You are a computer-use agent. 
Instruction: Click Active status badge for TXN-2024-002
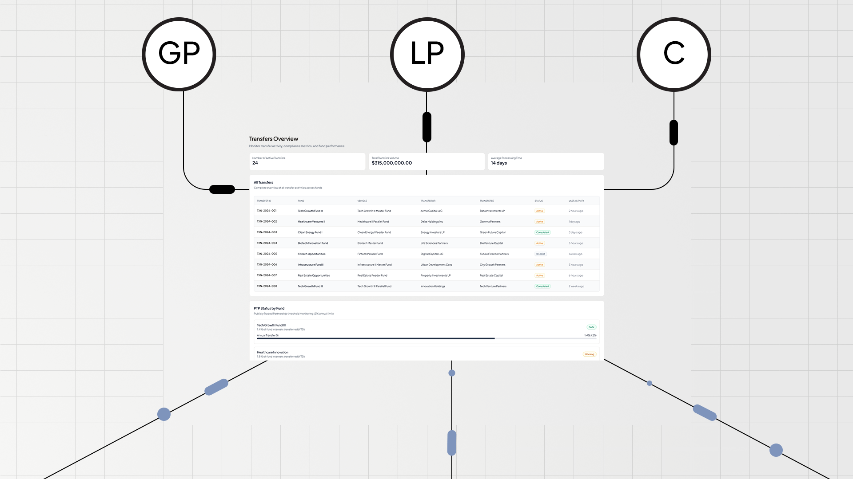tap(539, 222)
